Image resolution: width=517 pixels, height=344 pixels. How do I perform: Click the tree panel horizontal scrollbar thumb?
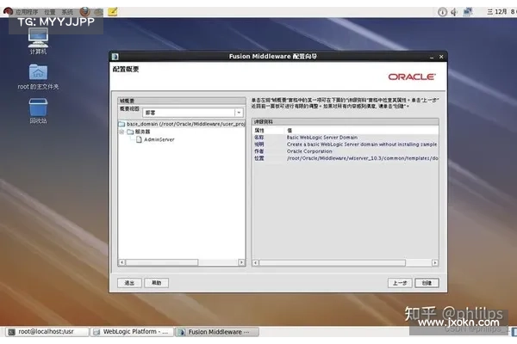(x=162, y=262)
